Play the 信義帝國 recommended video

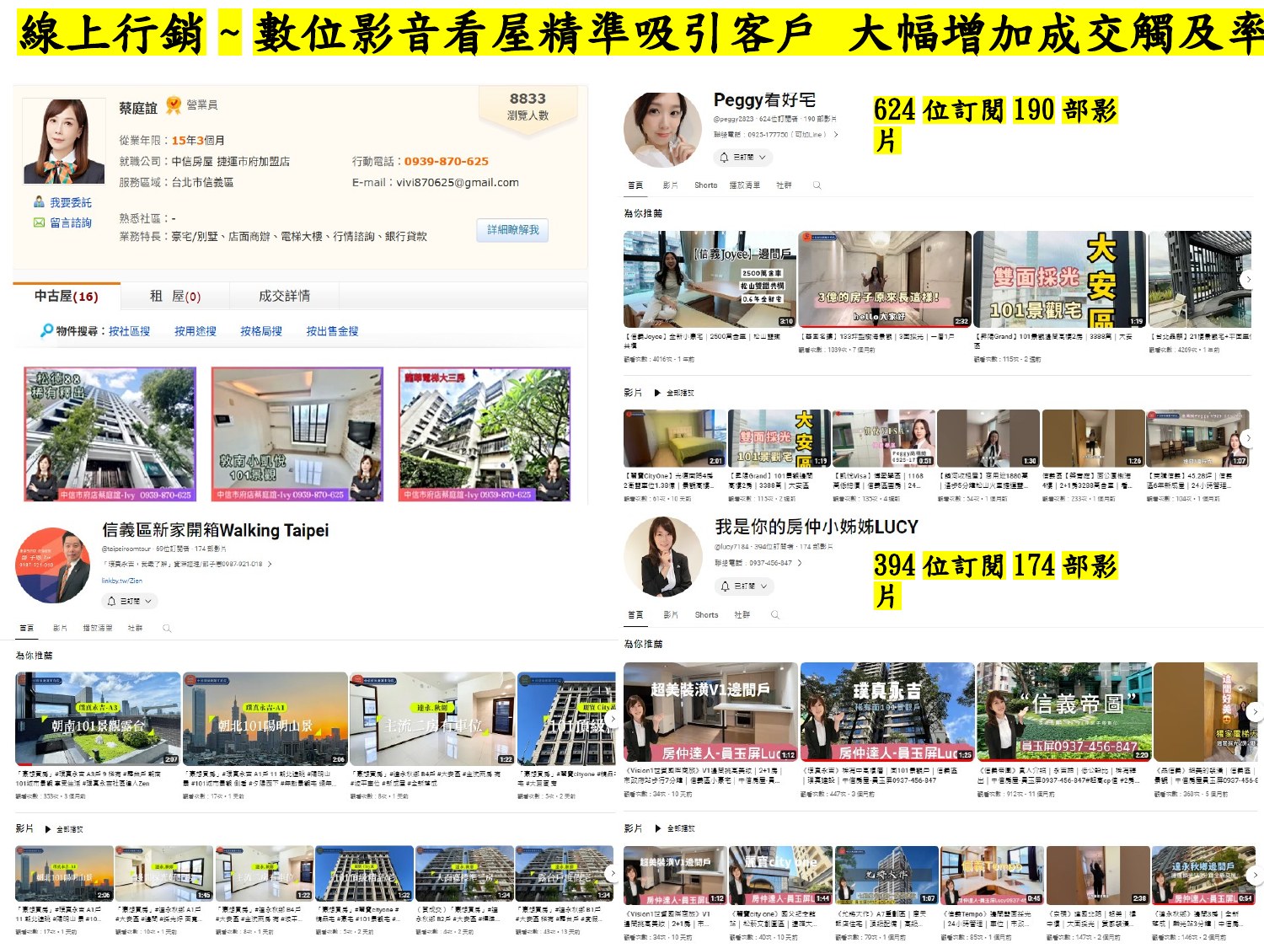coord(1064,712)
